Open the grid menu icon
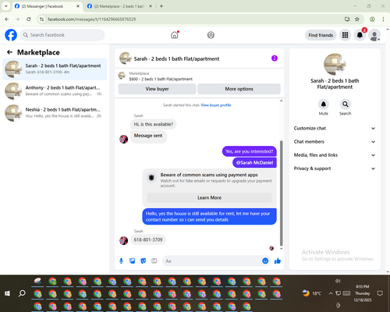Viewport: 390px width, 312px height. (345, 35)
